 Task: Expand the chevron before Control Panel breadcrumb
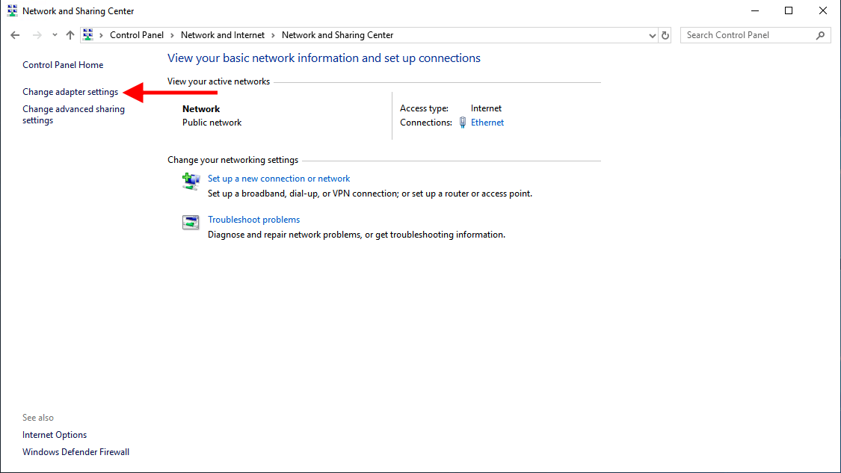pyautogui.click(x=101, y=35)
